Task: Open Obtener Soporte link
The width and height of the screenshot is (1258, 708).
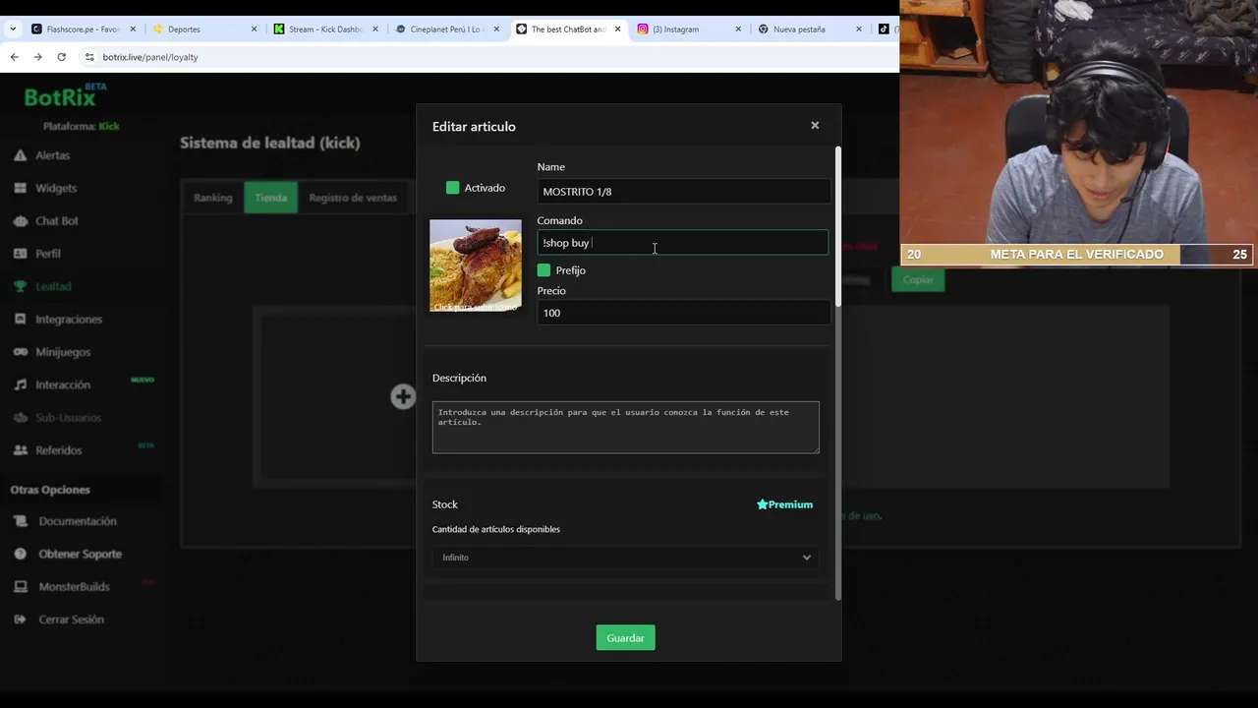Action: point(80,554)
